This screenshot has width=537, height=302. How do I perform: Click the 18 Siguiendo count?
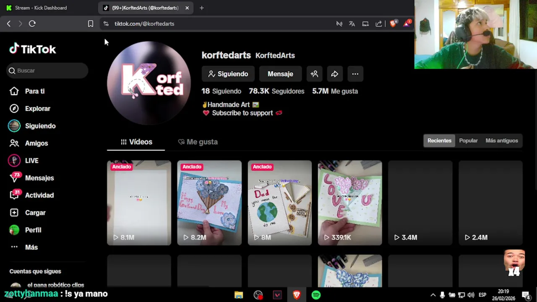pos(222,91)
